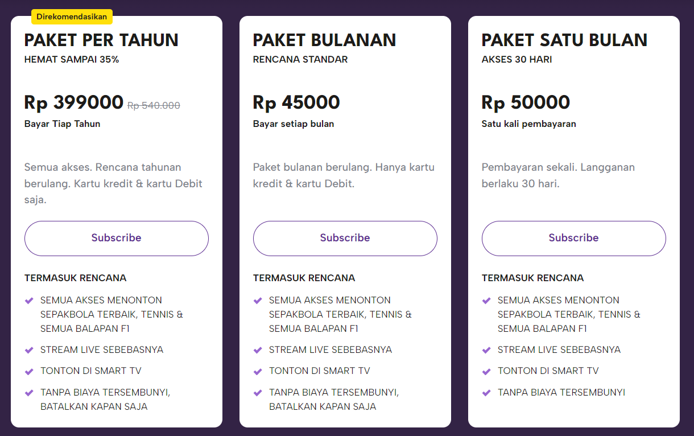Click the checkmark beside SEMUA AKSES in Paket Satu Bulan
This screenshot has height=436, width=694.
486,301
